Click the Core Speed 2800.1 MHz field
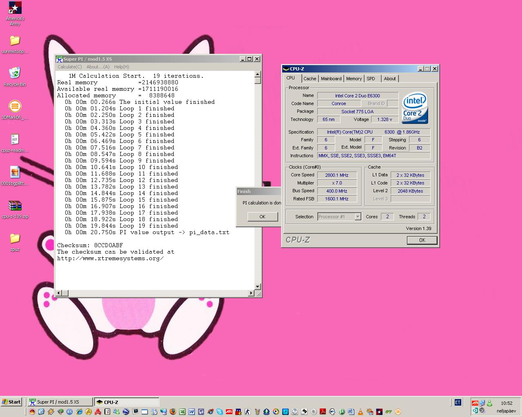Screen dimensions: 522x417 [x=337, y=175]
